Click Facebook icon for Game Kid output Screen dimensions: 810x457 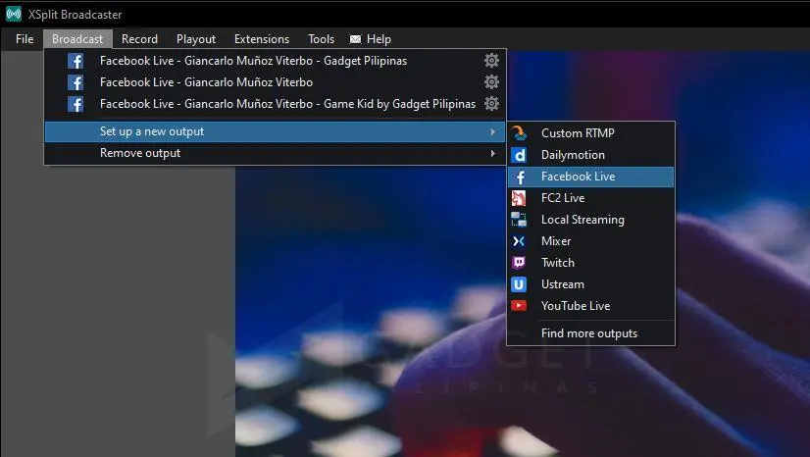[x=76, y=104]
